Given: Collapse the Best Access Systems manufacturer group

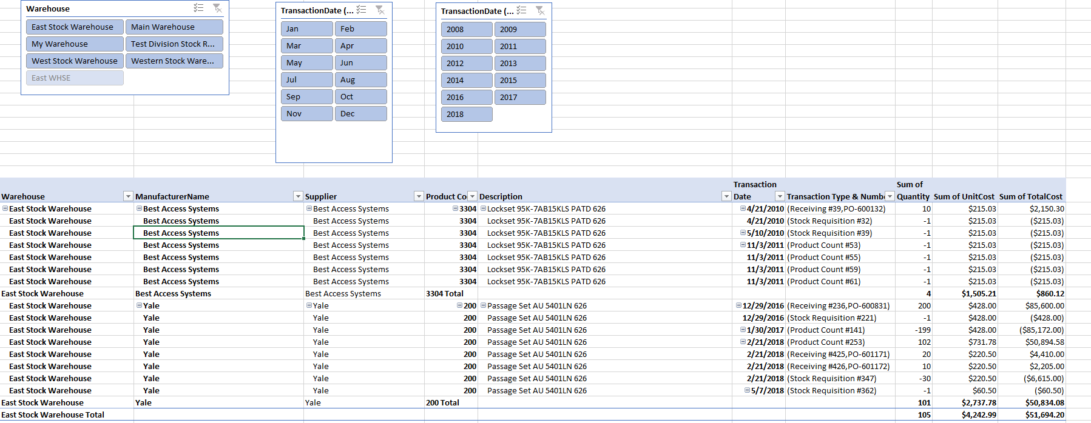Looking at the screenshot, I should pos(139,208).
